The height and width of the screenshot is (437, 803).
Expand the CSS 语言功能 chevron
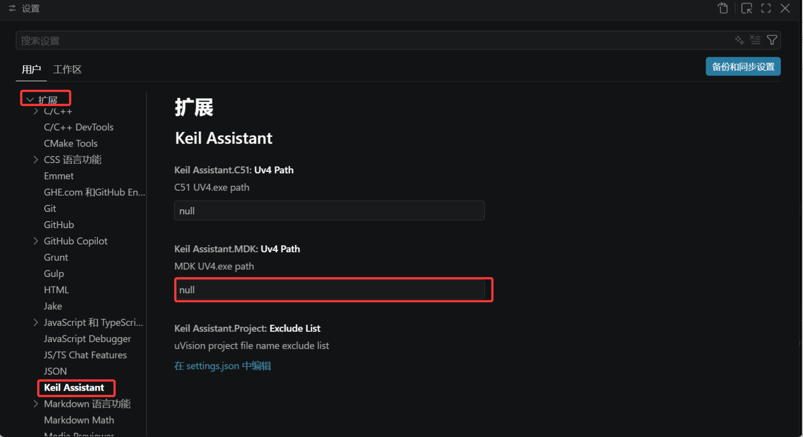point(36,159)
